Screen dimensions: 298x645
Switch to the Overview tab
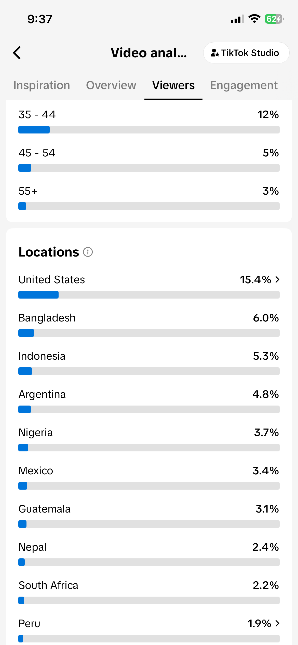coord(111,85)
